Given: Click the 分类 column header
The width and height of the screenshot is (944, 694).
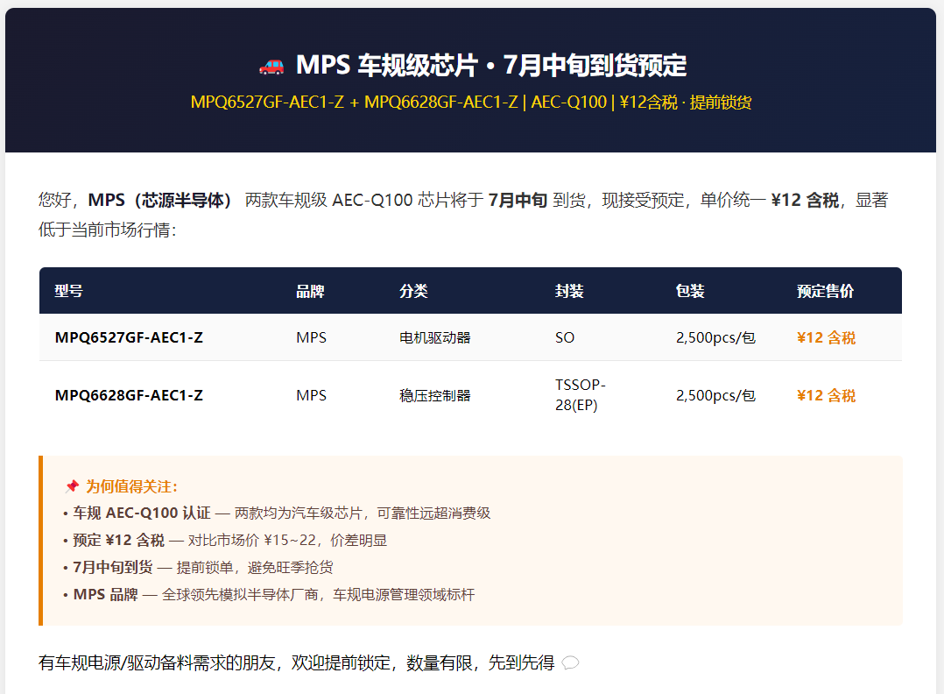Looking at the screenshot, I should pyautogui.click(x=413, y=291).
